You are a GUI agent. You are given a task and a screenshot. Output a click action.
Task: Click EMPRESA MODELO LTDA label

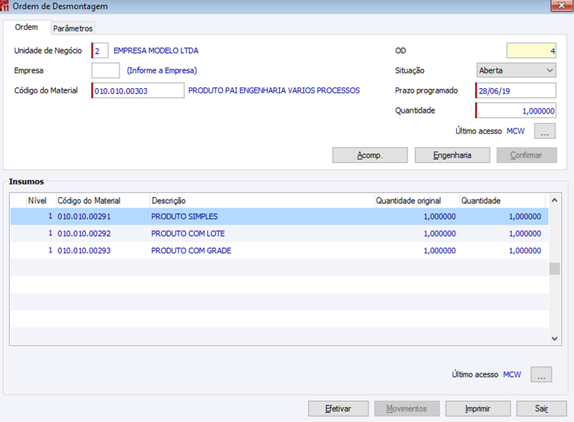156,51
